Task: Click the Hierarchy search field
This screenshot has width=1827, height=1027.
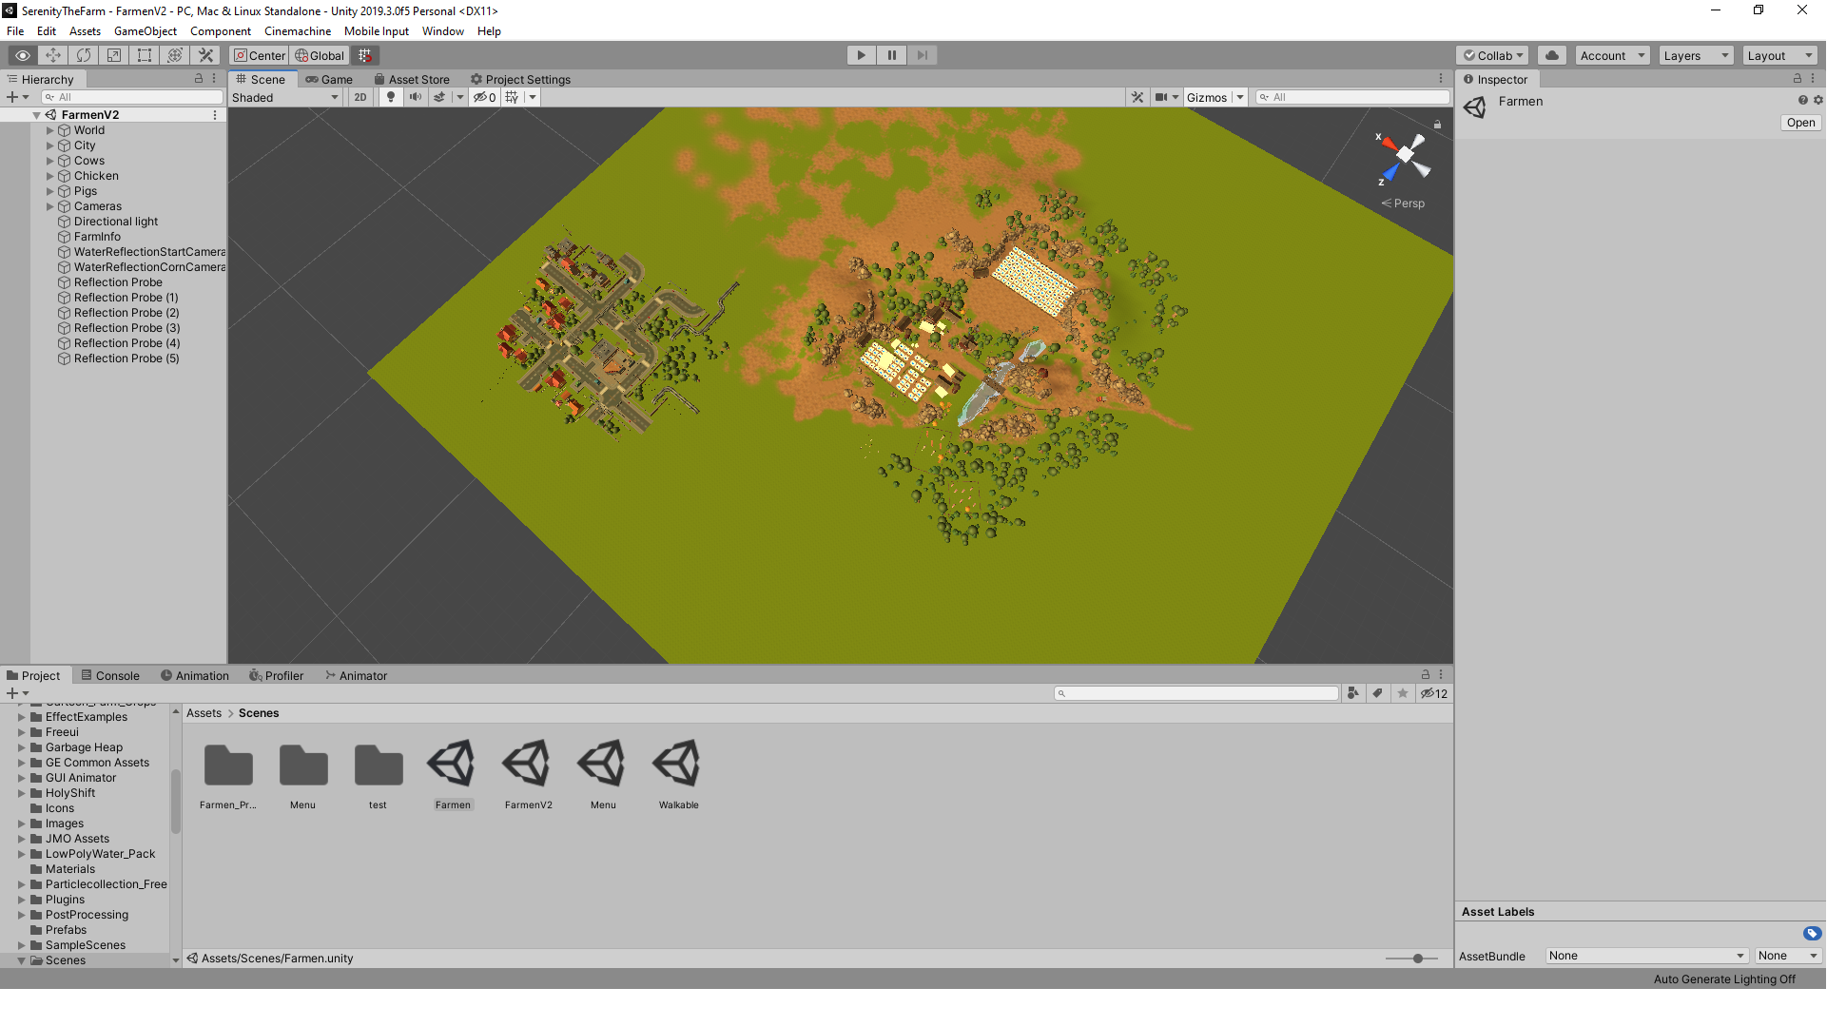Action: click(x=132, y=97)
